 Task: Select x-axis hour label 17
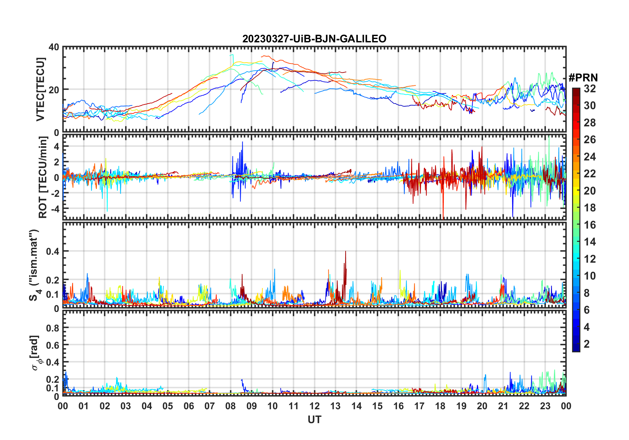pyautogui.click(x=419, y=406)
